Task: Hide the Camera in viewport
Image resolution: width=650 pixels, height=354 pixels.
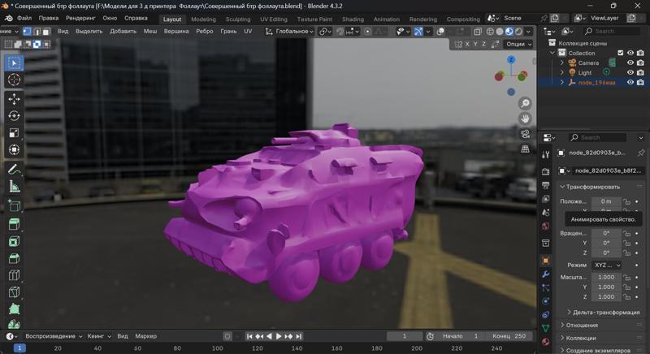Action: click(630, 63)
